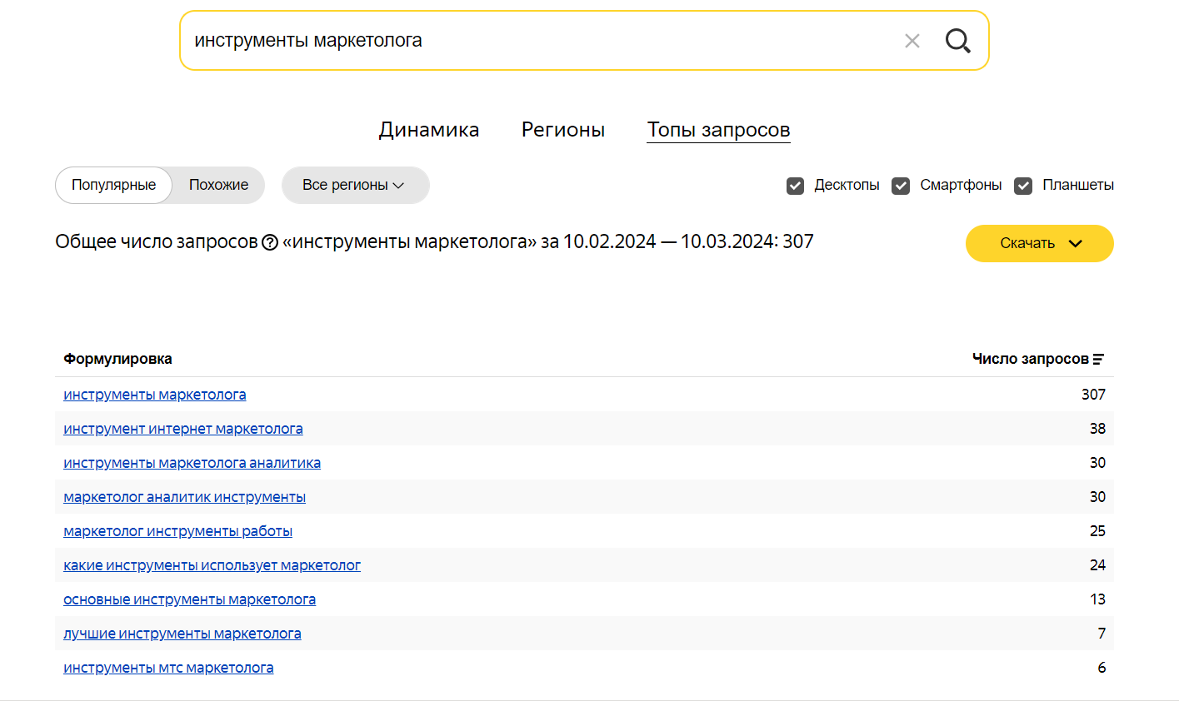Image resolution: width=1179 pixels, height=701 pixels.
Task: Clear the search query with X icon
Action: tap(912, 41)
